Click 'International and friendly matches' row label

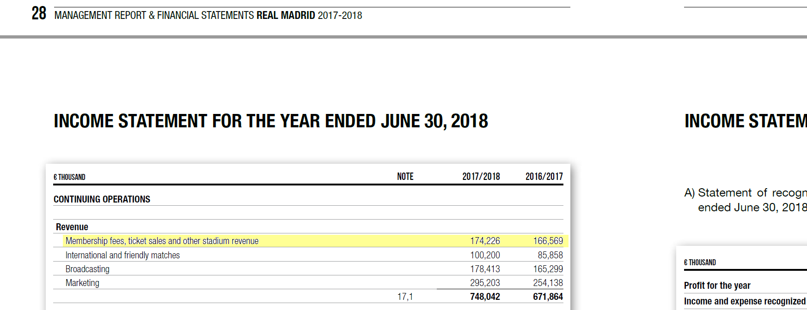point(122,255)
